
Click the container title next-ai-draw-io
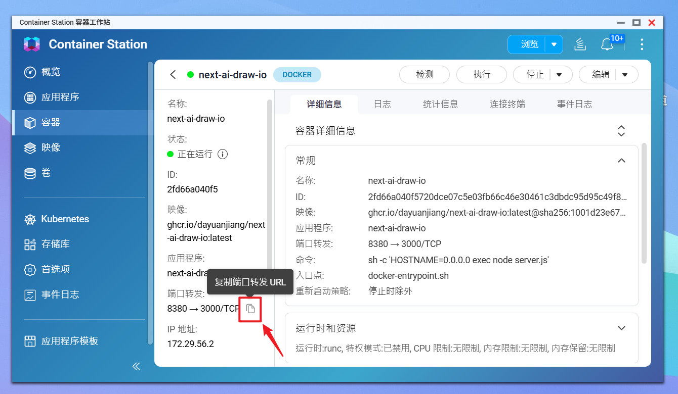pos(233,75)
